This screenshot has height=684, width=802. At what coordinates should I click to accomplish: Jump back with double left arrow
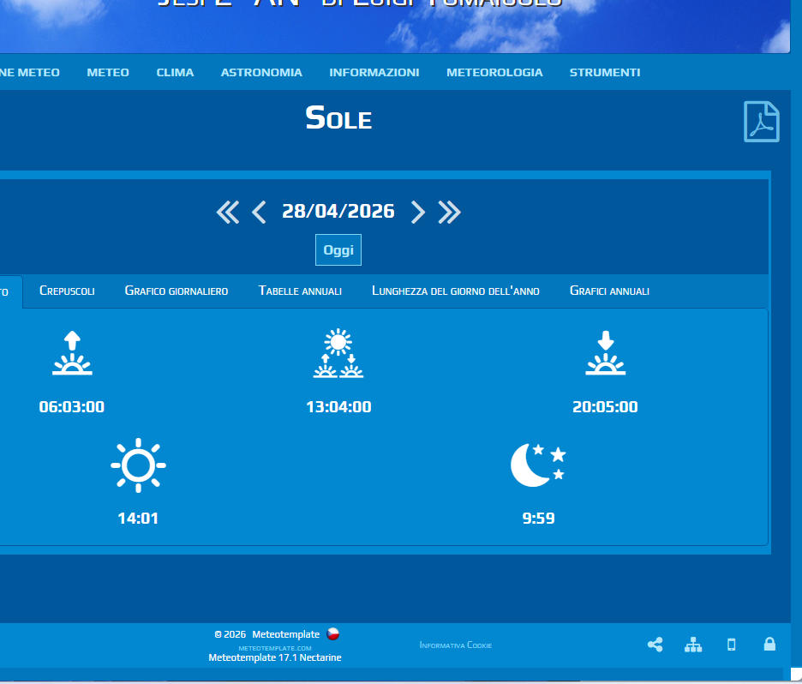pos(227,212)
